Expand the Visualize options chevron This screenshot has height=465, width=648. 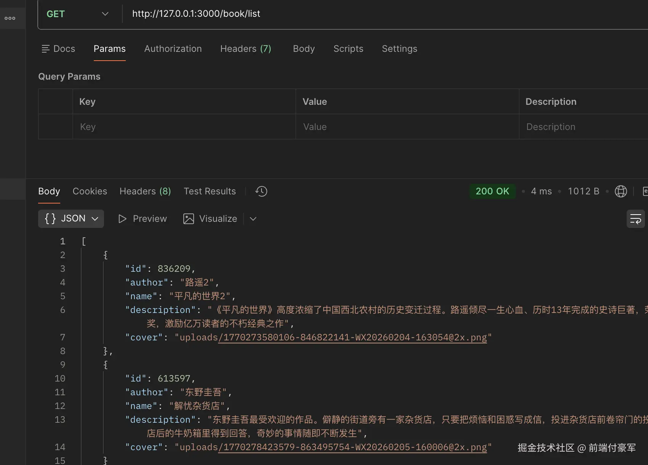pyautogui.click(x=253, y=219)
